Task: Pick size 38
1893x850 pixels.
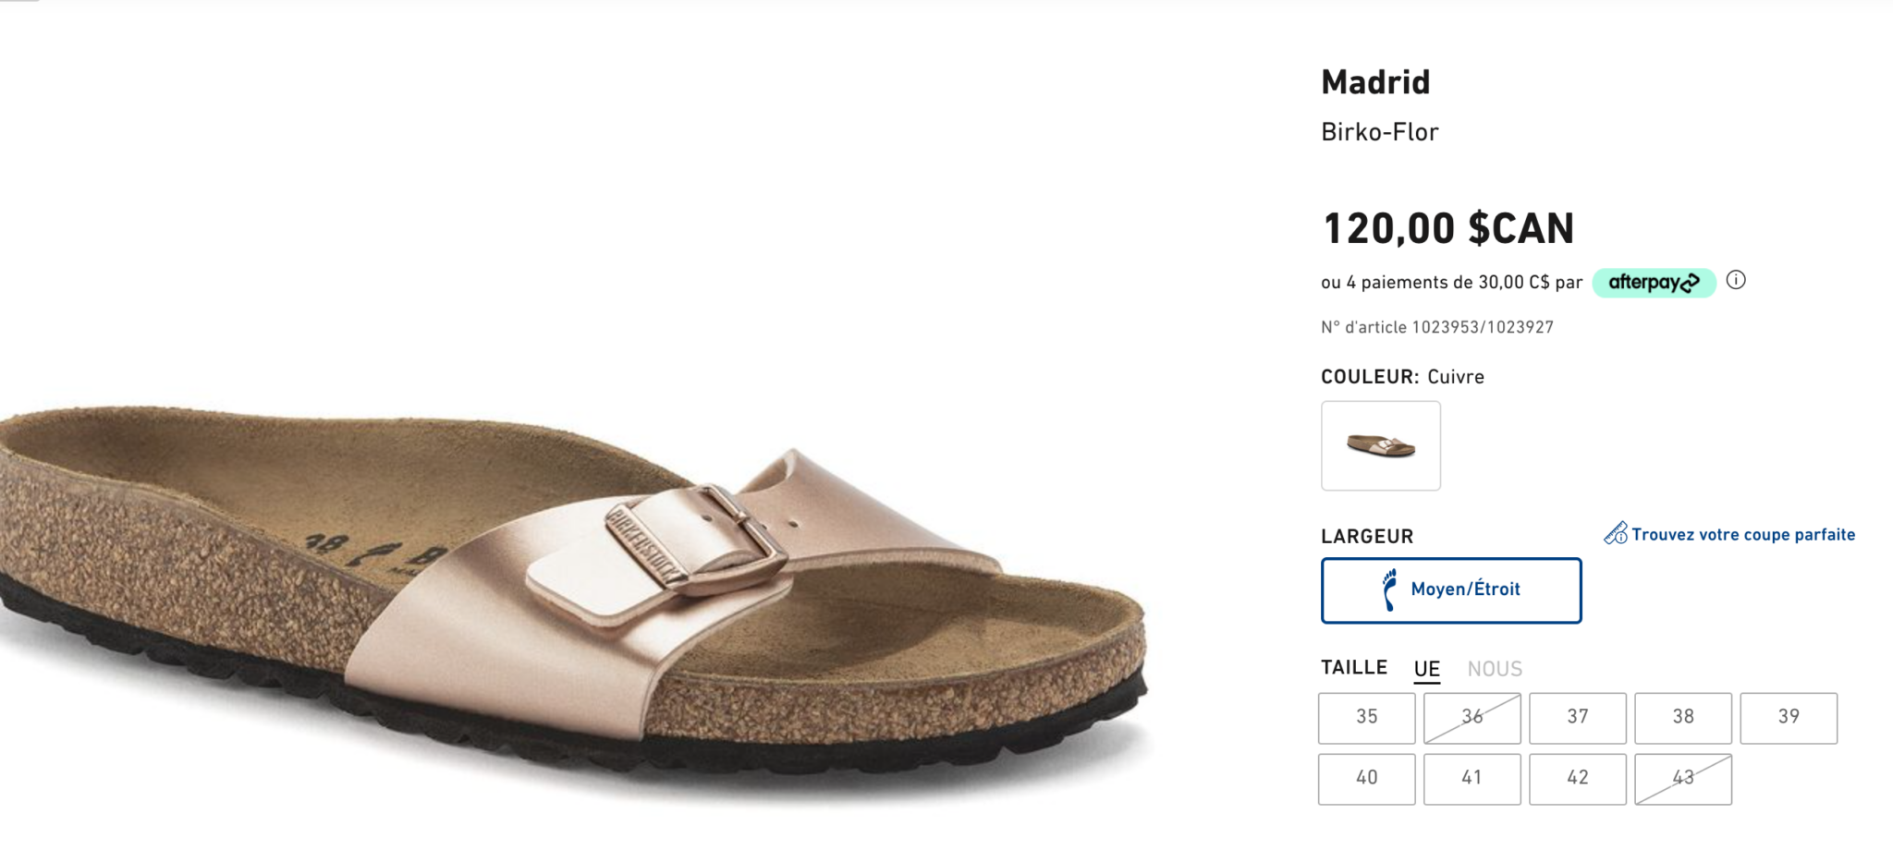Action: [1682, 717]
